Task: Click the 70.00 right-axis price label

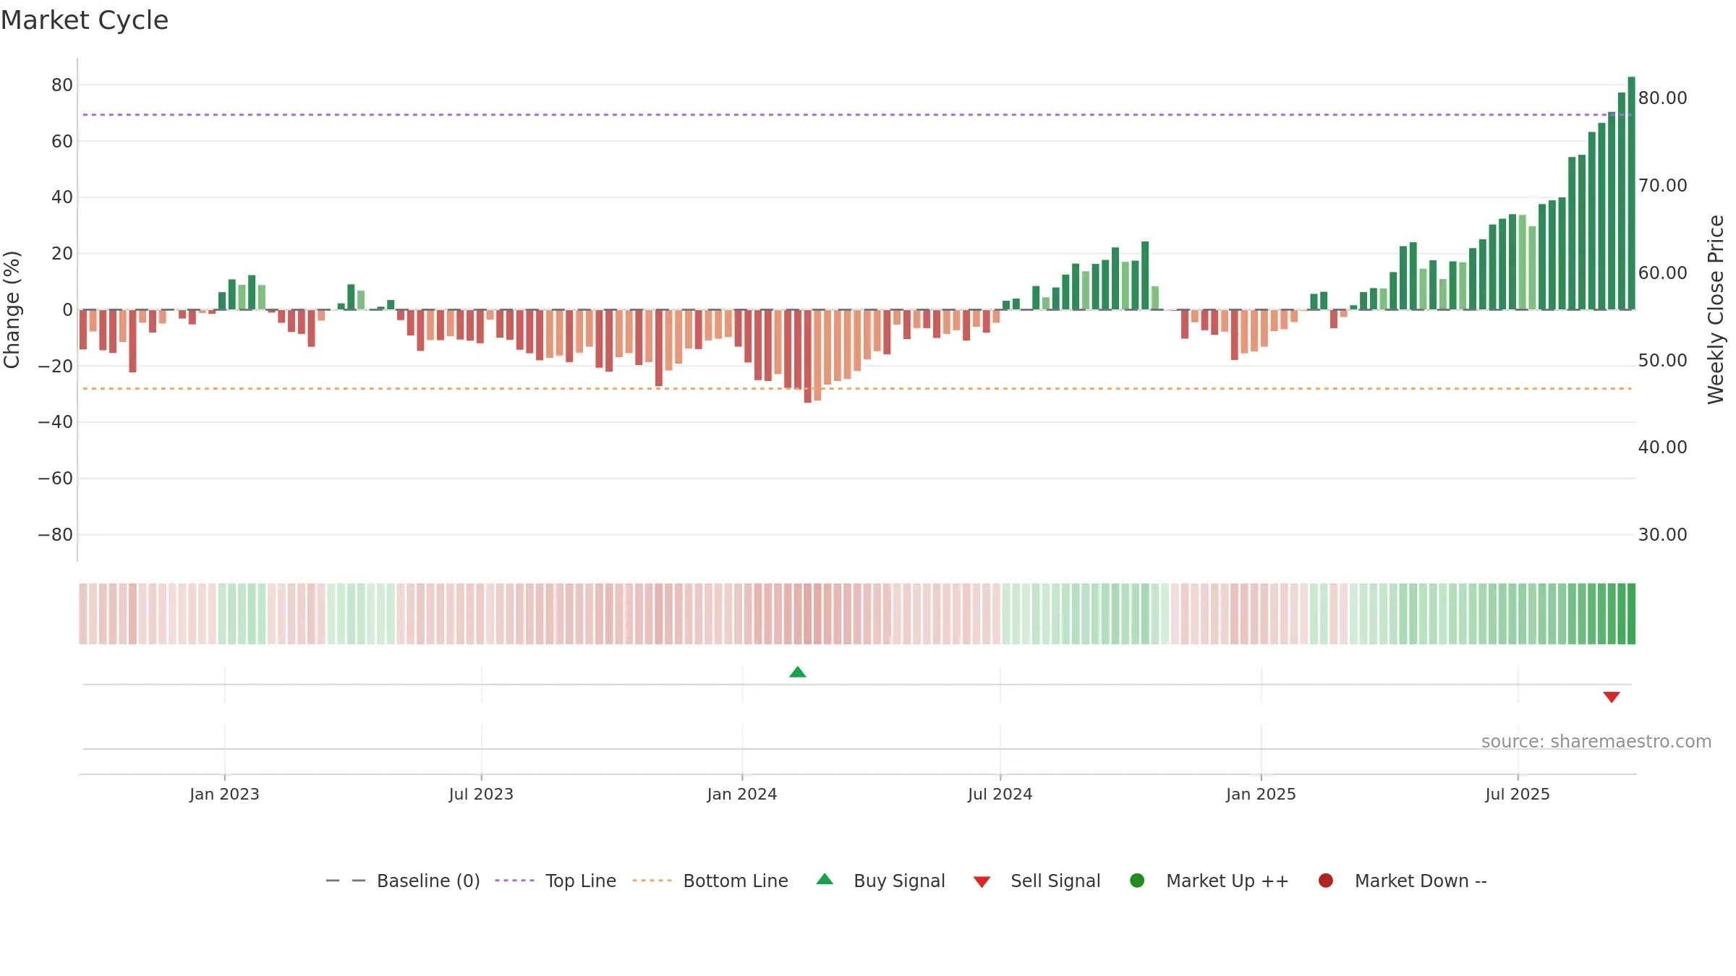Action: point(1662,186)
